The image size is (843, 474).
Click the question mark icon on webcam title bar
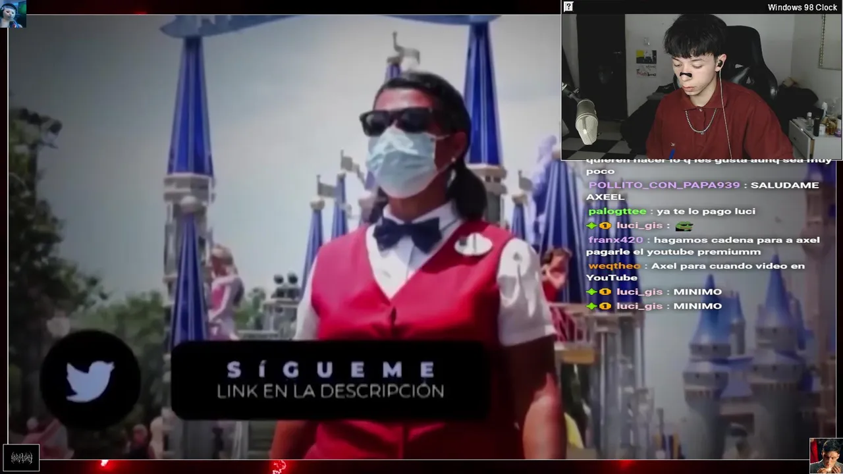(x=568, y=7)
